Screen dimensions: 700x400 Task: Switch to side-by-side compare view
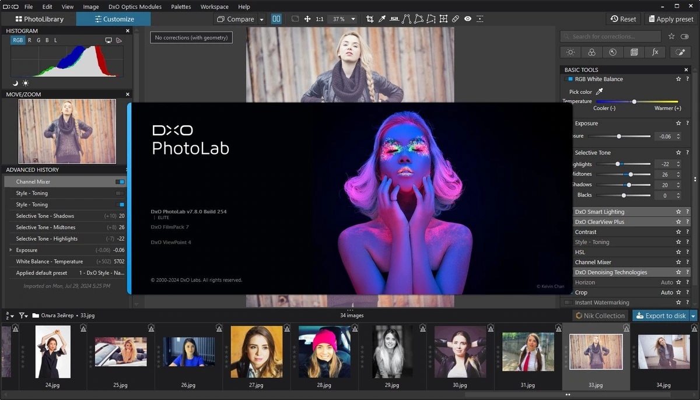pos(276,19)
